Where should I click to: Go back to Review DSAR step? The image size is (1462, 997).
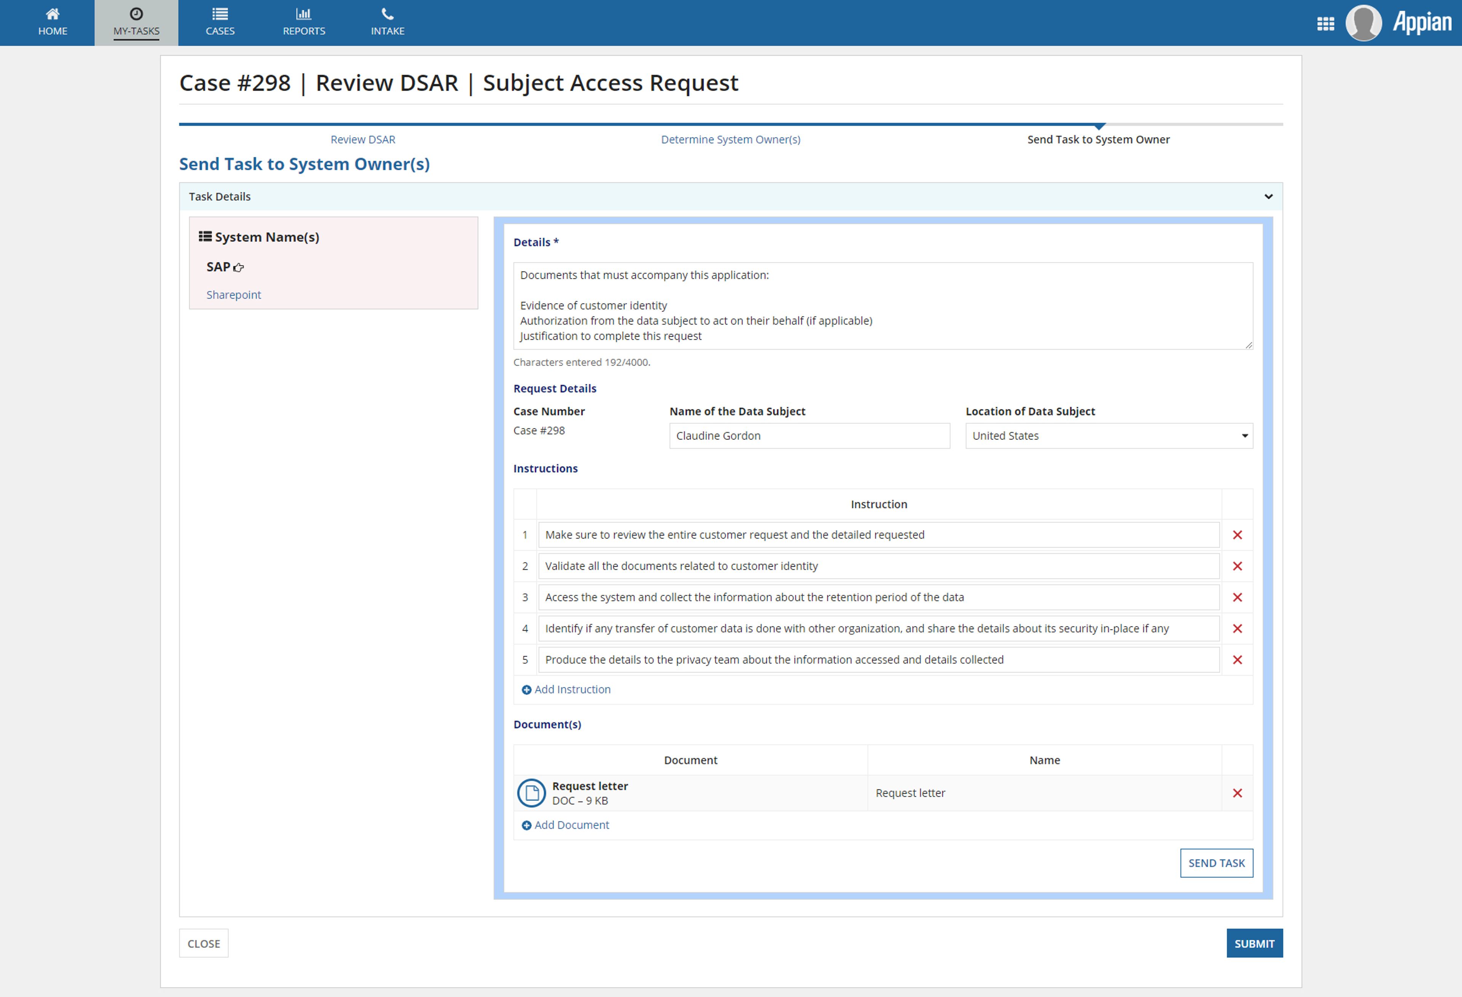coord(363,140)
